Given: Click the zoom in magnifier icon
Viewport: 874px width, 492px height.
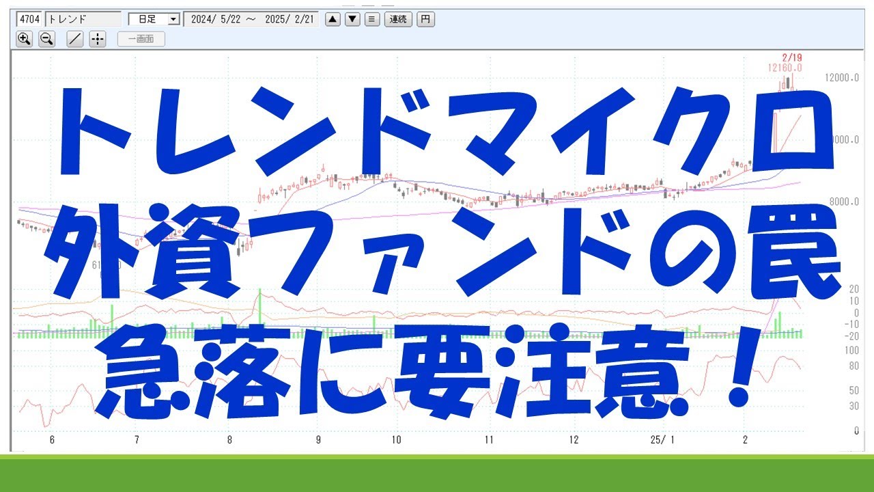Looking at the screenshot, I should [x=24, y=39].
